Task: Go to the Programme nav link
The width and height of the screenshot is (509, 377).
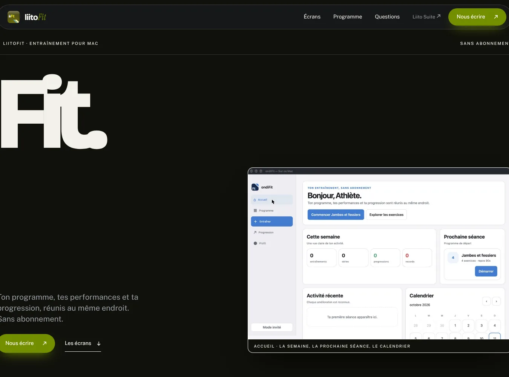Action: click(348, 17)
